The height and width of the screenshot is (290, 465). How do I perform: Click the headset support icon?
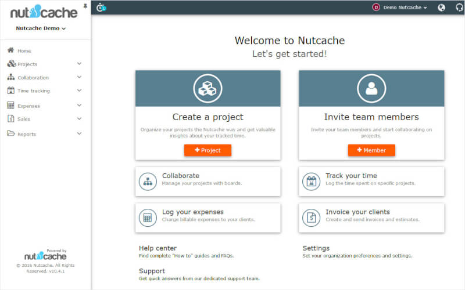(x=459, y=8)
